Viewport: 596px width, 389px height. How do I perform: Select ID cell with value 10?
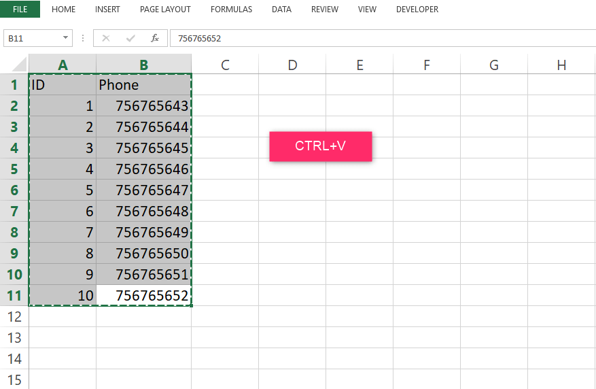pyautogui.click(x=63, y=295)
